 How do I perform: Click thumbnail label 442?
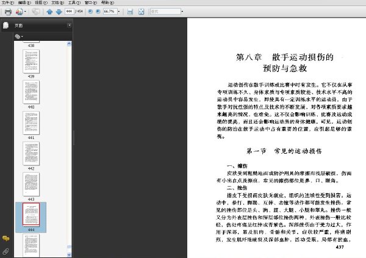point(31,168)
